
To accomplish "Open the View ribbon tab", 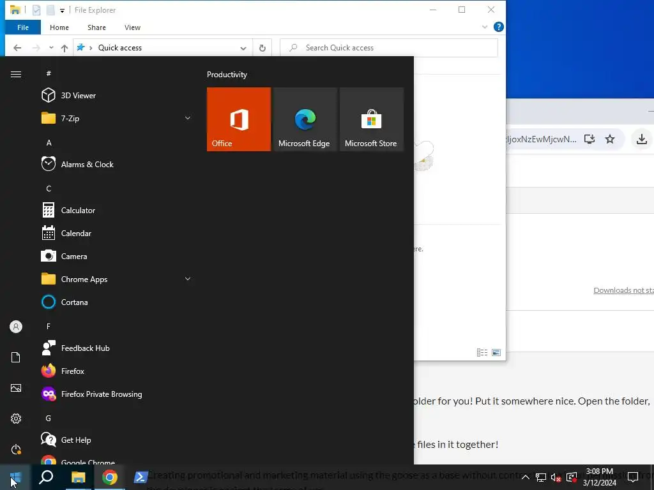I will pyautogui.click(x=132, y=27).
